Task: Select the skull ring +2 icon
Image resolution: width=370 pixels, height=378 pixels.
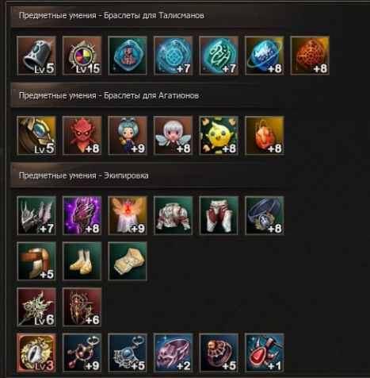Action: tap(174, 353)
